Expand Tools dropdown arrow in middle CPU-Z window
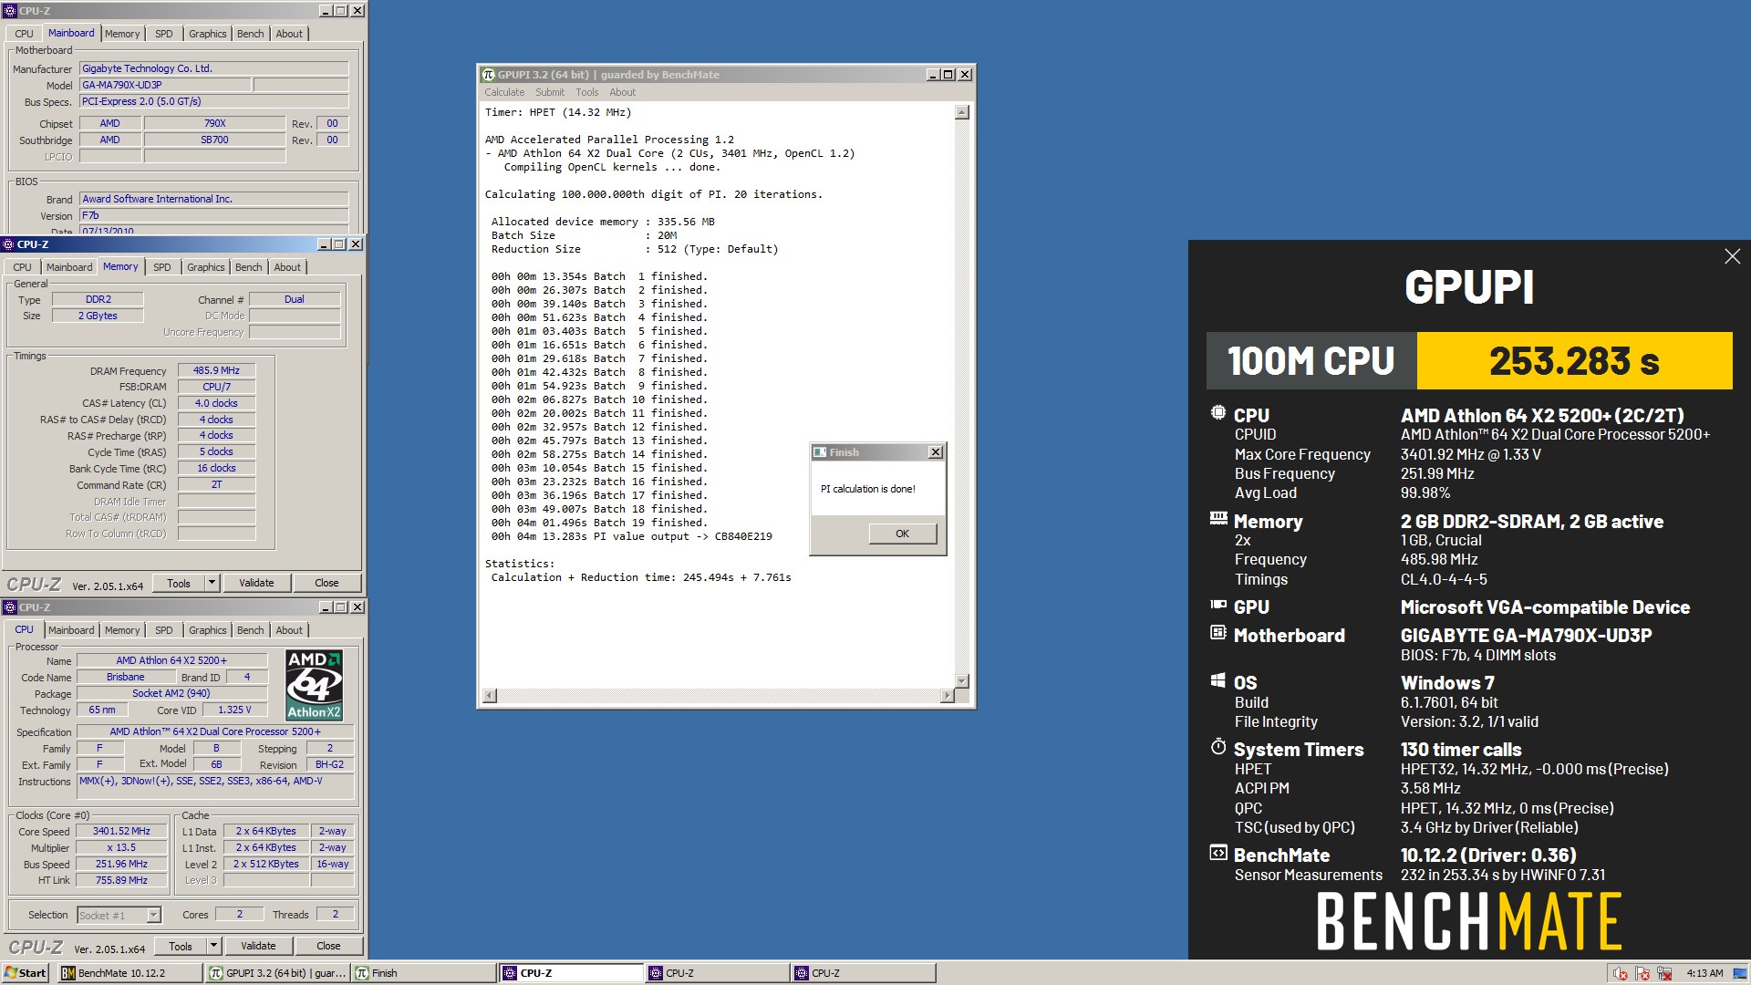 (212, 583)
